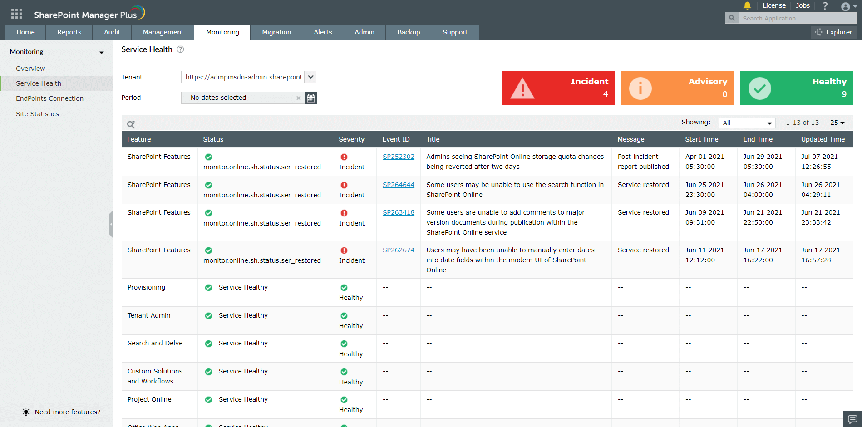Viewport: 862px width, 427px height.
Task: Click the calendar icon beside Period
Action: (311, 98)
